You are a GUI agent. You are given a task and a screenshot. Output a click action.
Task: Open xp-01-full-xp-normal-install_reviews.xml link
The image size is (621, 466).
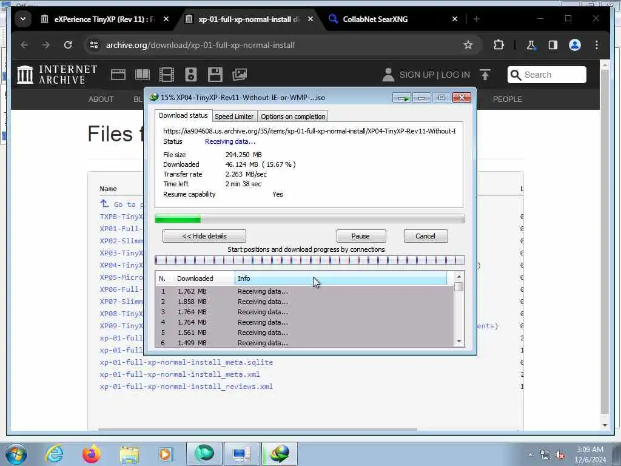[x=186, y=387]
